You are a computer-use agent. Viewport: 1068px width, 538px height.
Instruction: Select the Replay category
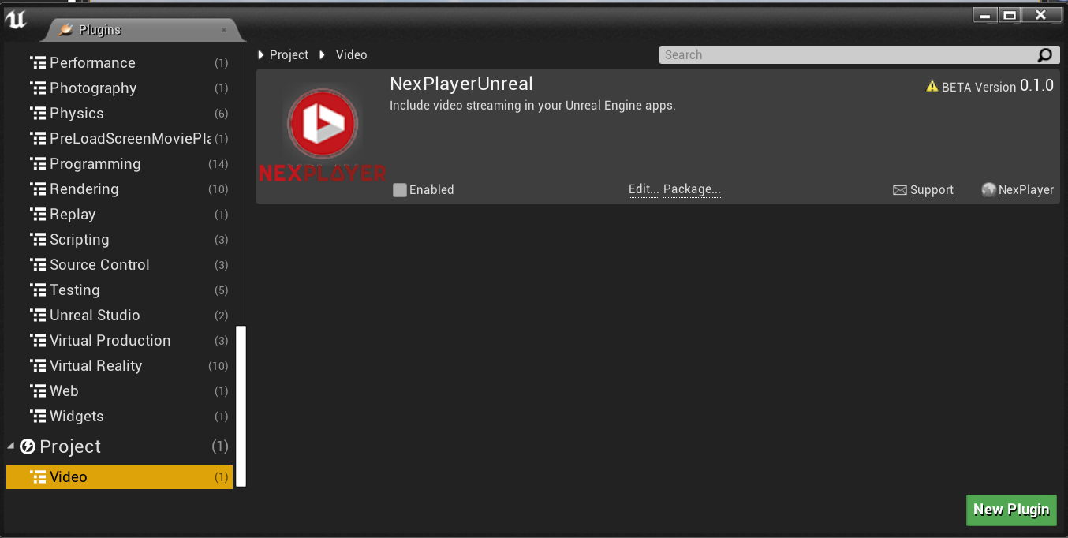click(119, 215)
